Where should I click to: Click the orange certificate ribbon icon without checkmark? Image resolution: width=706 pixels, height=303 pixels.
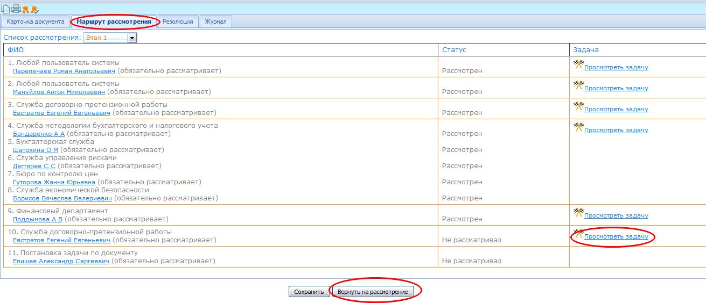tap(25, 9)
